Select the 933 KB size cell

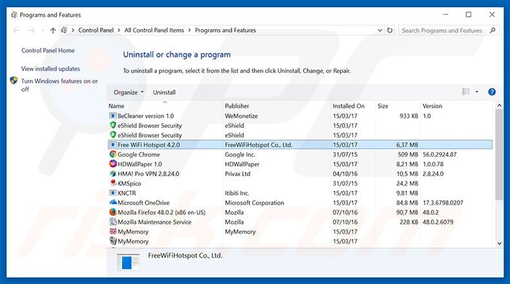point(409,116)
